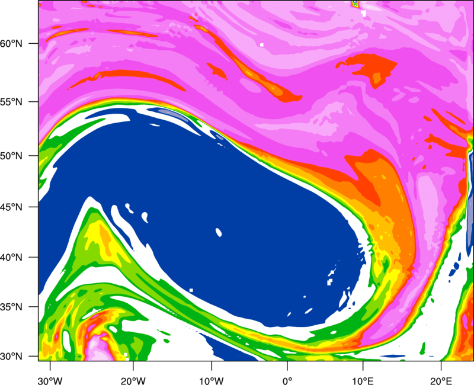Click the 30°N latitude label
The width and height of the screenshot is (474, 385).
coord(11,357)
